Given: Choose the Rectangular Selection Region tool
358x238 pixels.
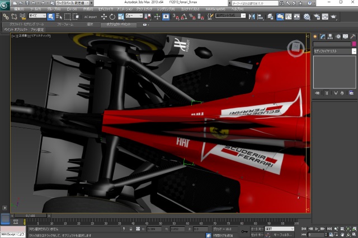Looking at the screenshot, I should [x=67, y=17].
